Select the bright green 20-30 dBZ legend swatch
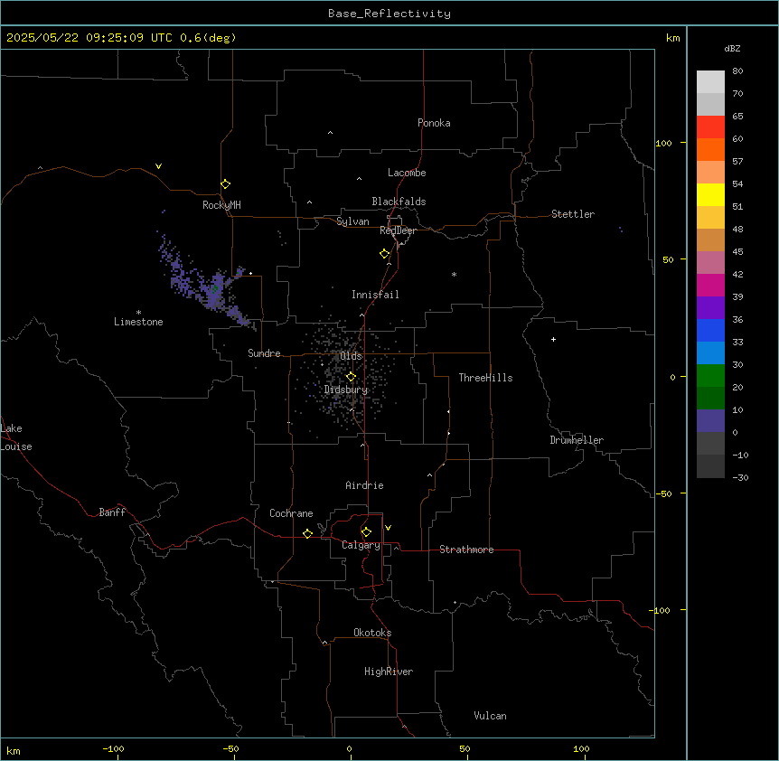779x761 pixels. coord(710,376)
